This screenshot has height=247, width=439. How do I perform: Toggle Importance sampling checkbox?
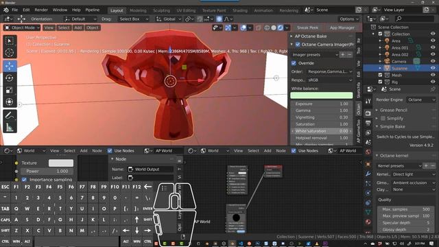[24, 180]
